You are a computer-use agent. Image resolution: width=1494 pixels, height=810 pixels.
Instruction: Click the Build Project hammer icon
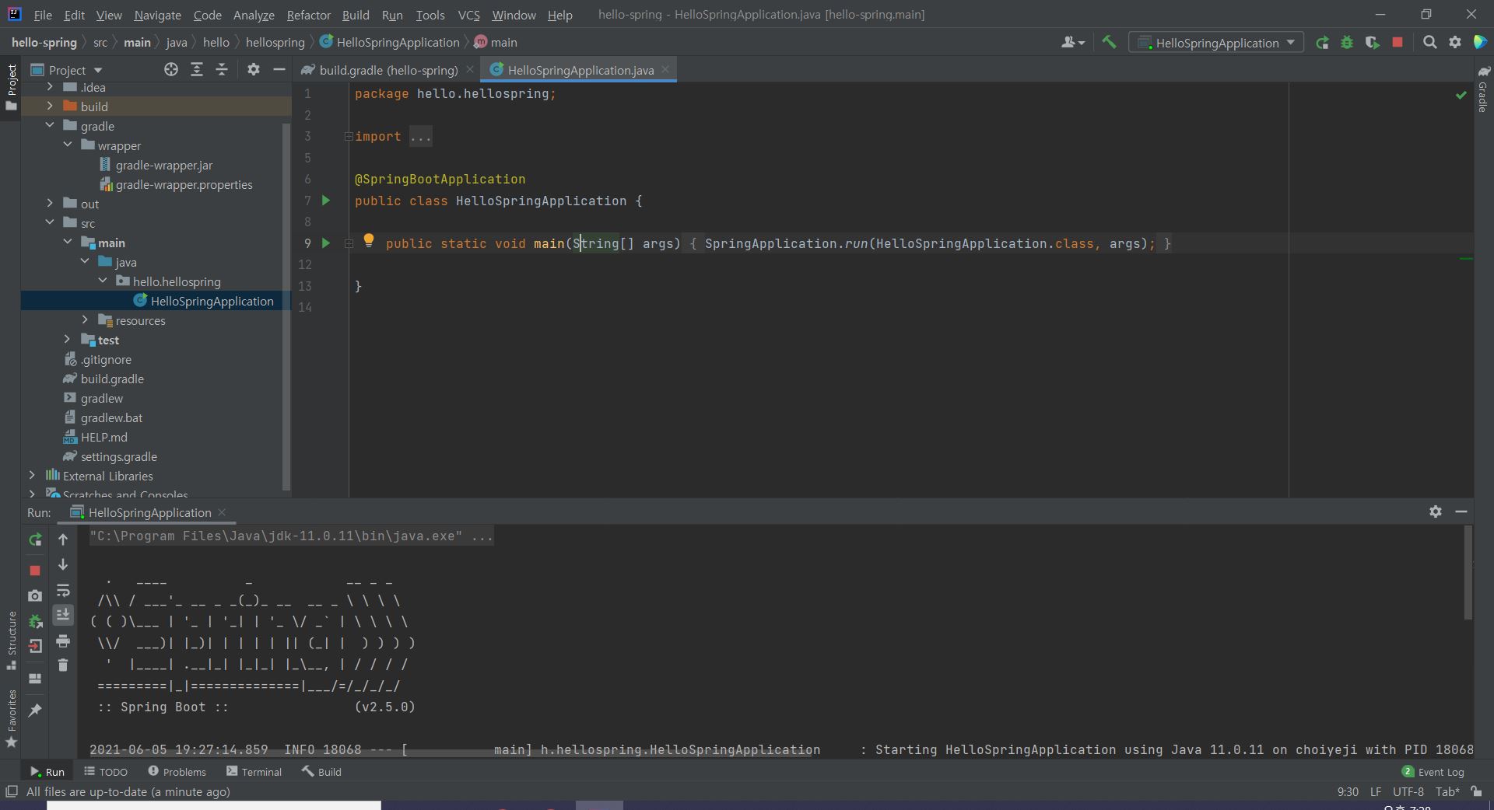1109,43
